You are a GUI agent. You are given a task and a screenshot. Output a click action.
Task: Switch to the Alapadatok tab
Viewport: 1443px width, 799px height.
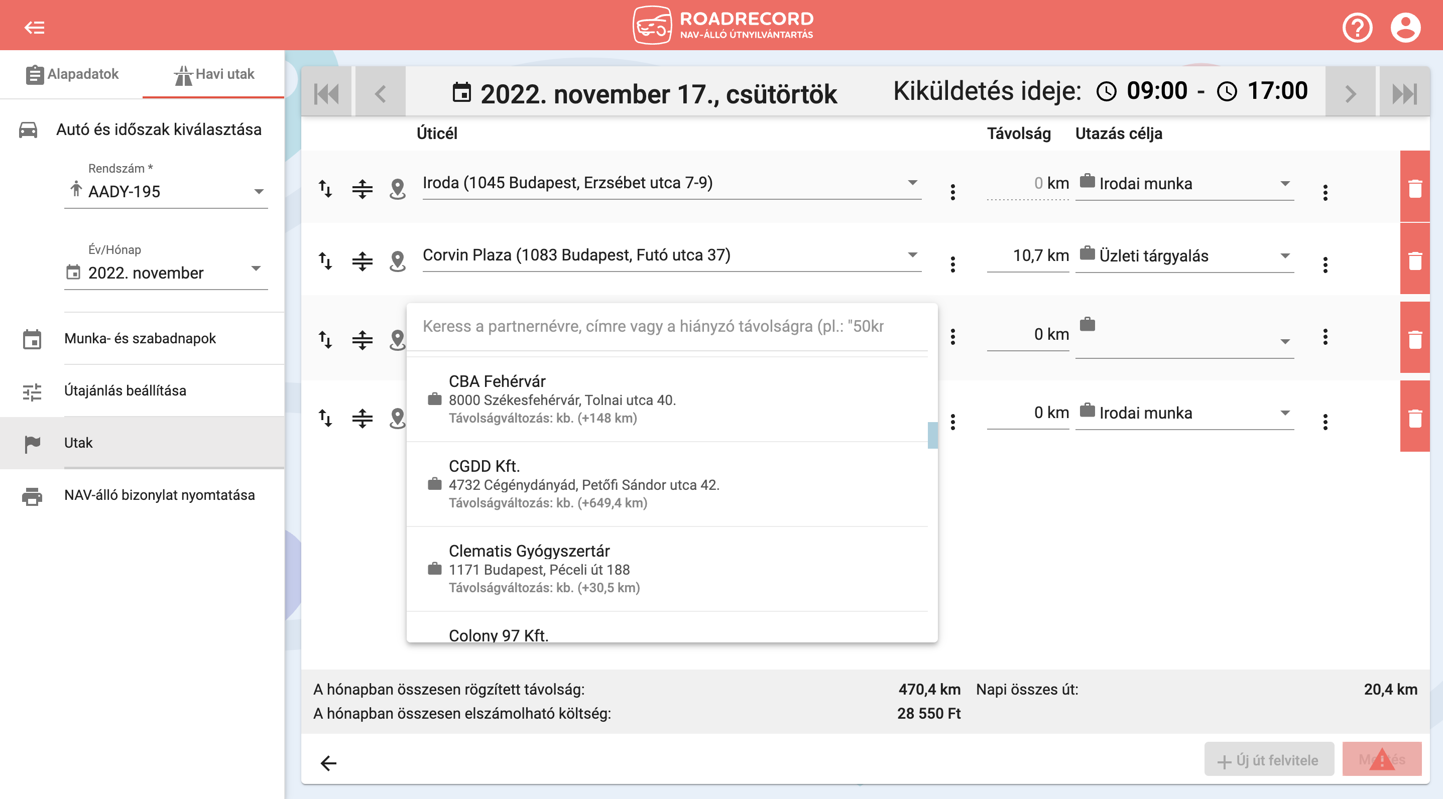(72, 74)
